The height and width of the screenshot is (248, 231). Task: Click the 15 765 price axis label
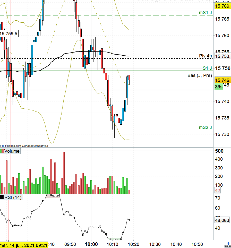click(222, 19)
